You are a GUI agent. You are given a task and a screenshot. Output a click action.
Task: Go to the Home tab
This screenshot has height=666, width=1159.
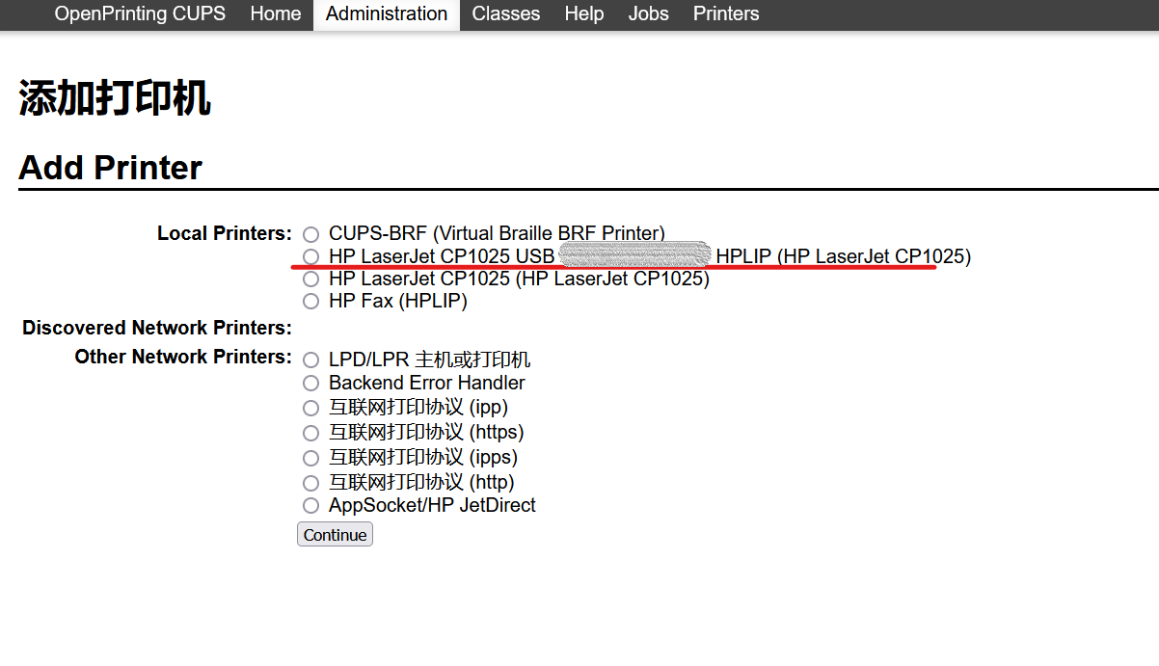tap(276, 13)
